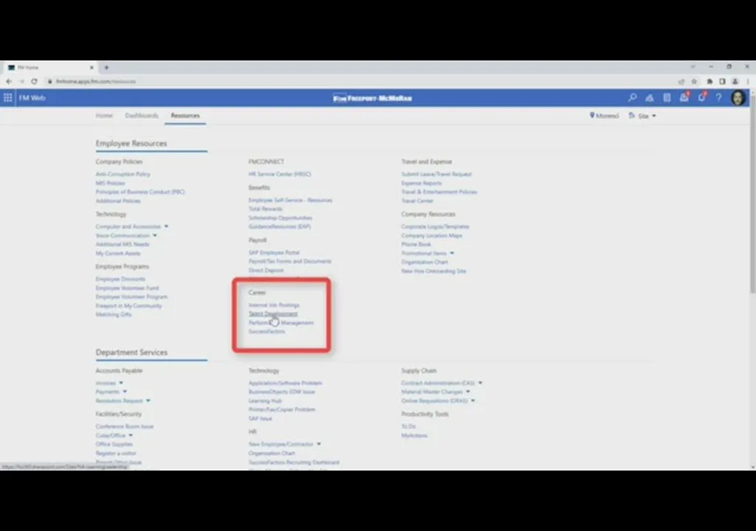
Task: Go to the Home tab
Action: [104, 116]
